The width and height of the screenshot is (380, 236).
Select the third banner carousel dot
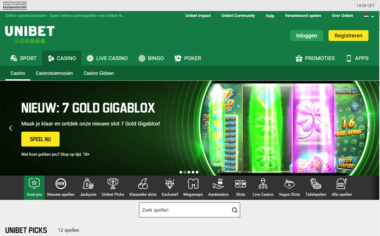(x=189, y=173)
